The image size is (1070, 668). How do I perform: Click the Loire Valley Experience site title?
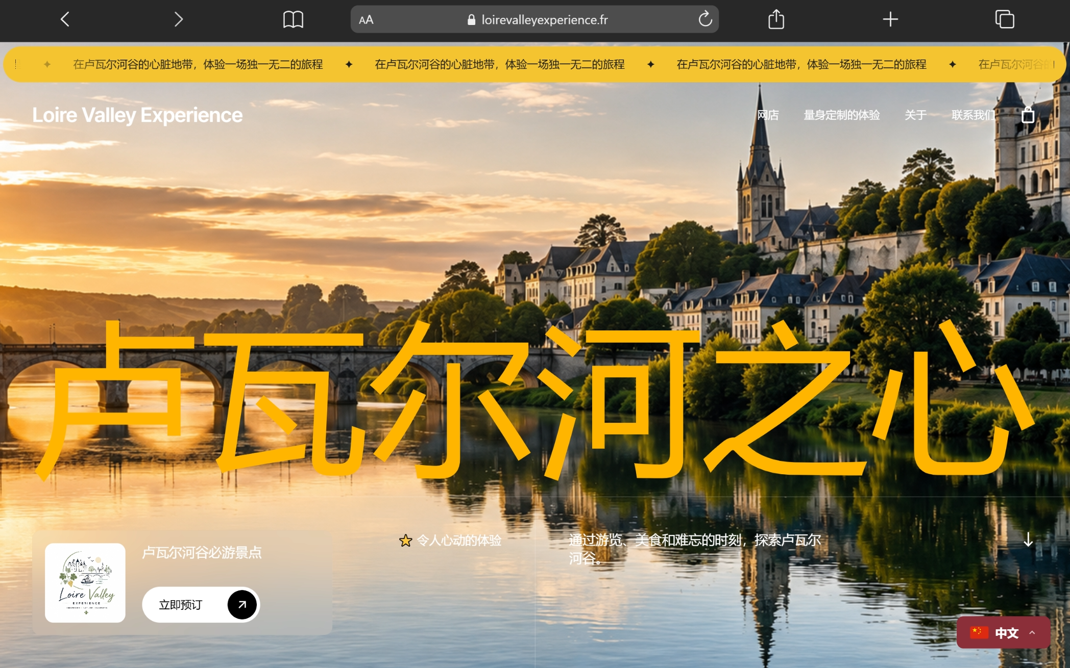(x=137, y=115)
